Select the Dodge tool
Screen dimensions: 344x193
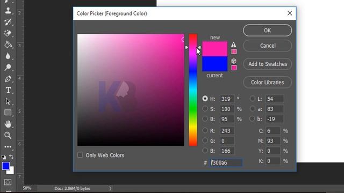pos(8,68)
